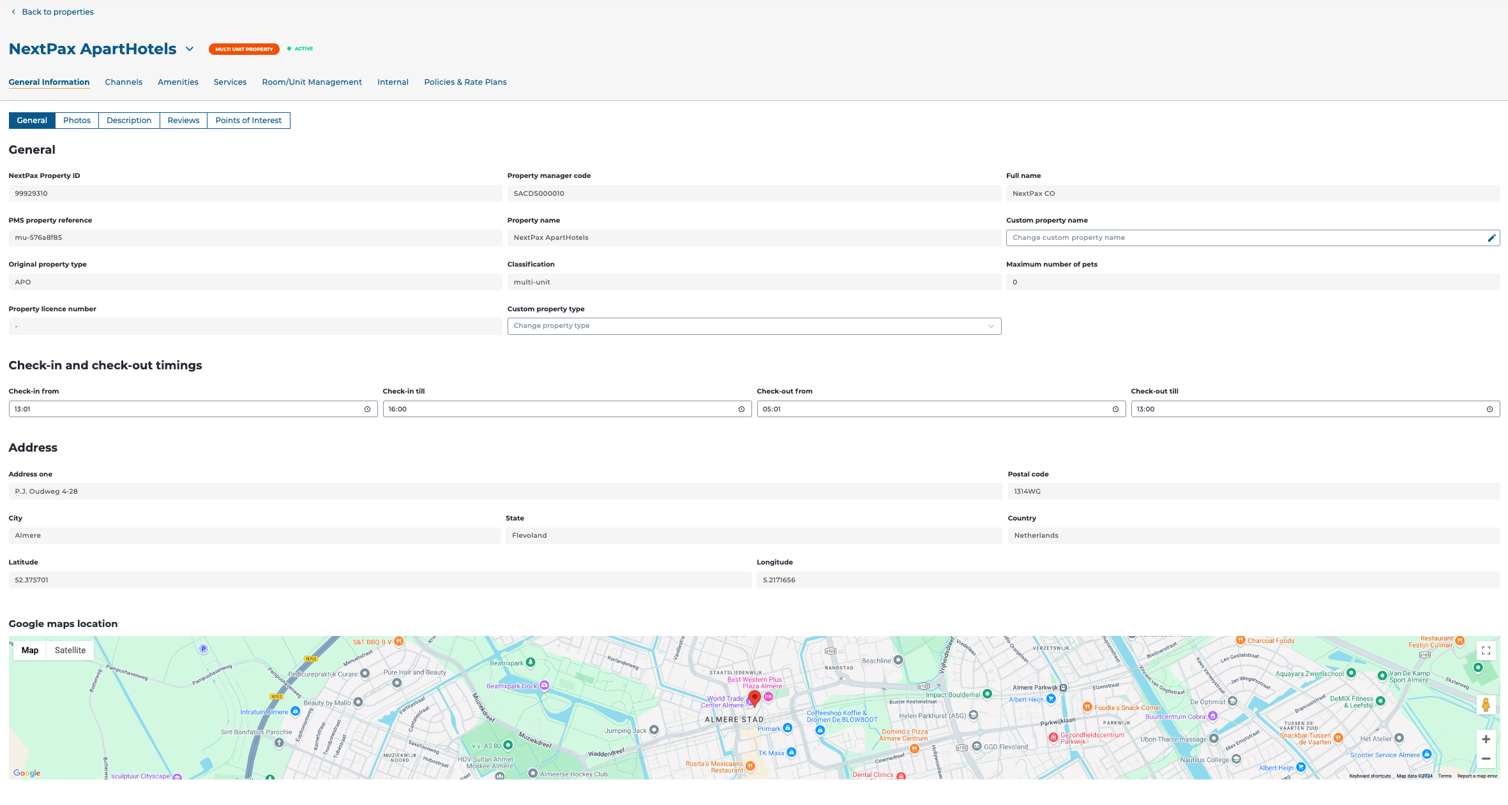The image size is (1508, 805).
Task: Click the Gezondheidscentrum Parkwijk marker
Action: click(1053, 737)
